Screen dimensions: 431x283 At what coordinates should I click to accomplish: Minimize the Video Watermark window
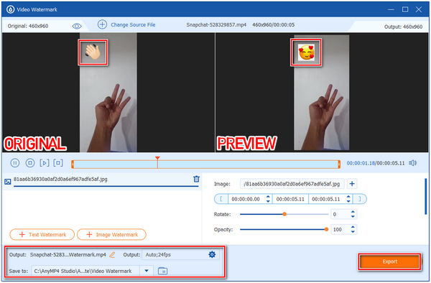coord(391,9)
